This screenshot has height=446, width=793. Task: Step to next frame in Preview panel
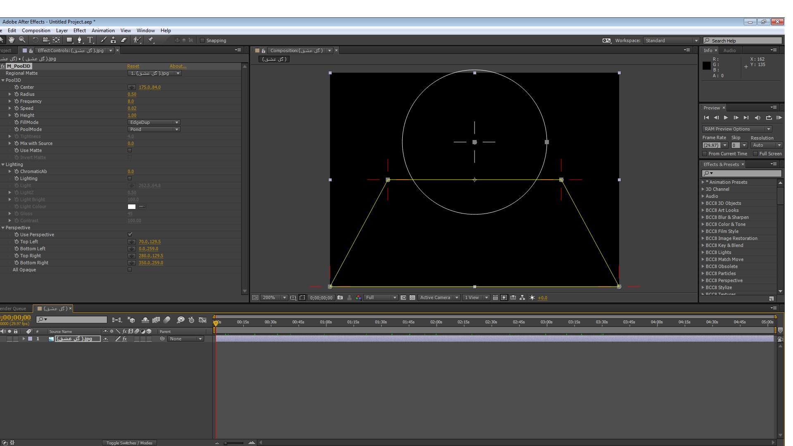click(736, 118)
